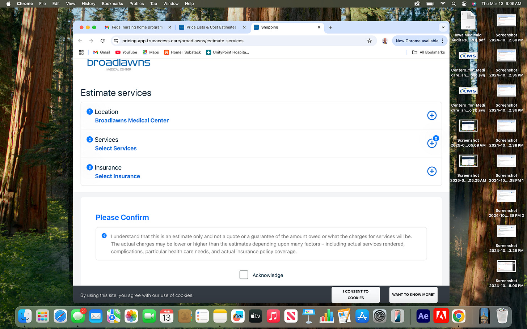The image size is (527, 329).
Task: Open the Select Insurance link
Action: pyautogui.click(x=117, y=176)
